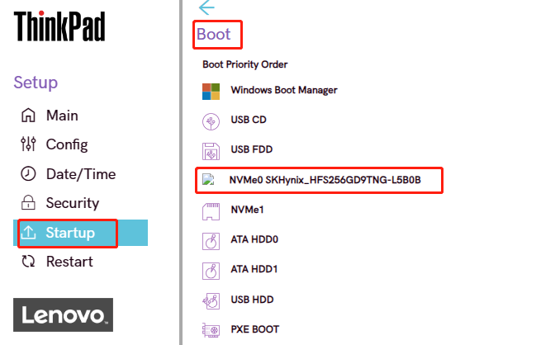Open the Restart menu
Screen dimensions: 555x345
(69, 262)
